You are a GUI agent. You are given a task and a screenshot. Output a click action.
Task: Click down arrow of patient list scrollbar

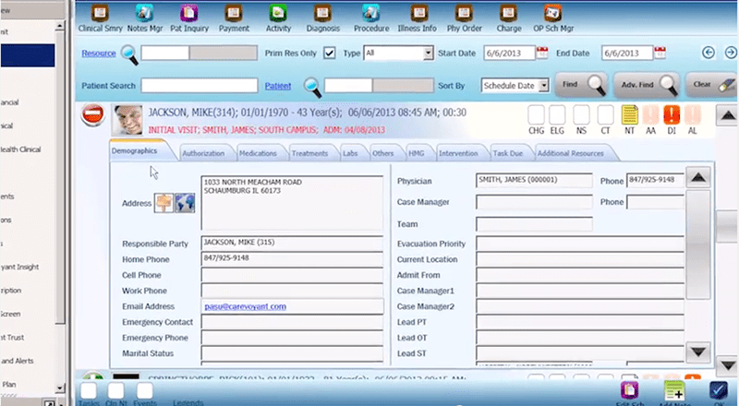[x=727, y=365]
